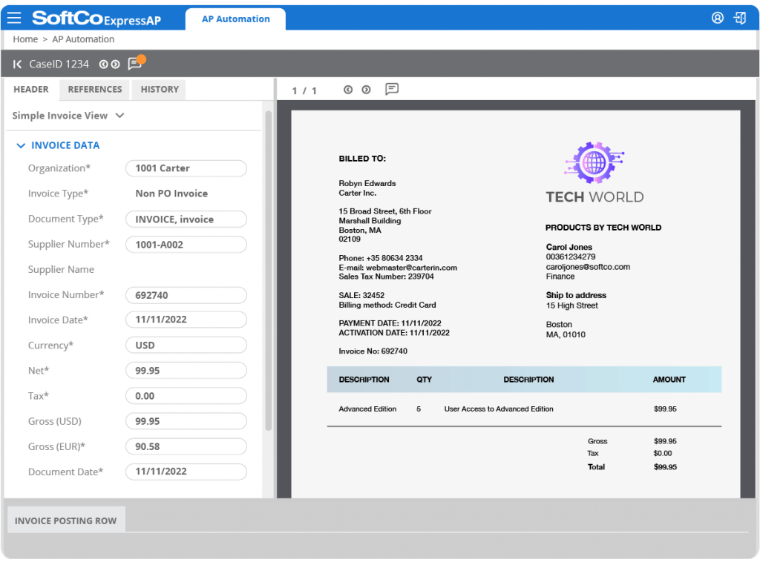Click the 'Non PO Invoice' type value

tap(171, 194)
